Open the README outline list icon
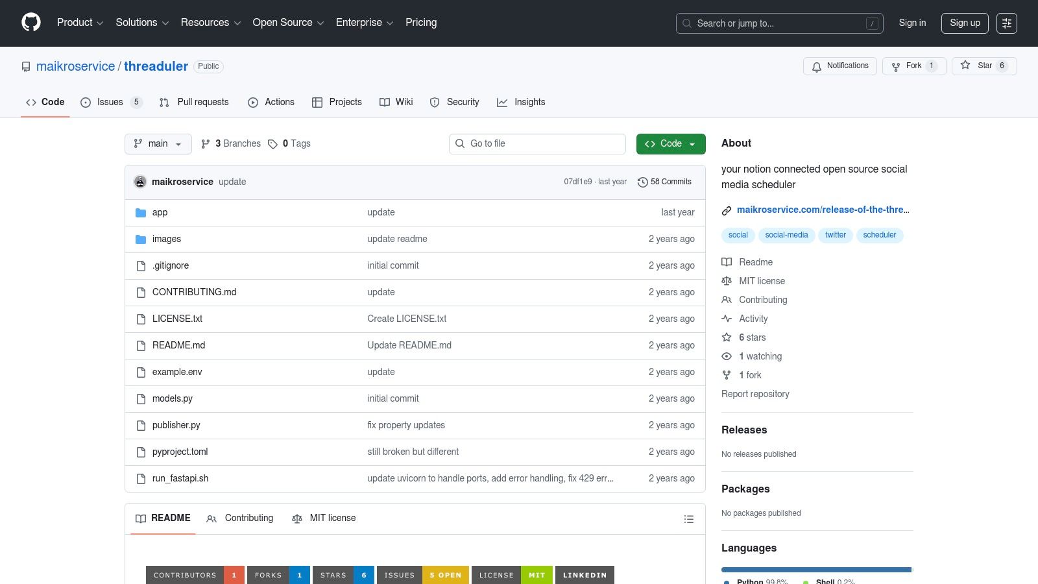The image size is (1038, 584). click(x=689, y=519)
